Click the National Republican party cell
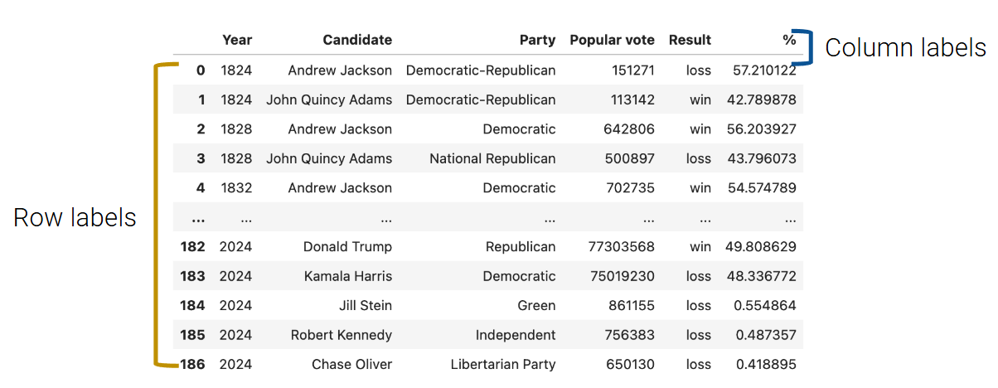This screenshot has height=388, width=998. point(492,158)
